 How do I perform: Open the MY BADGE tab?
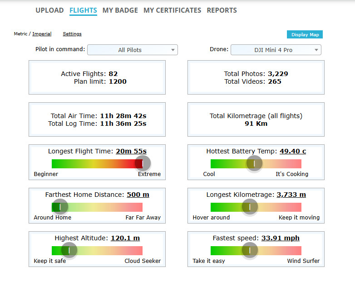pos(120,10)
